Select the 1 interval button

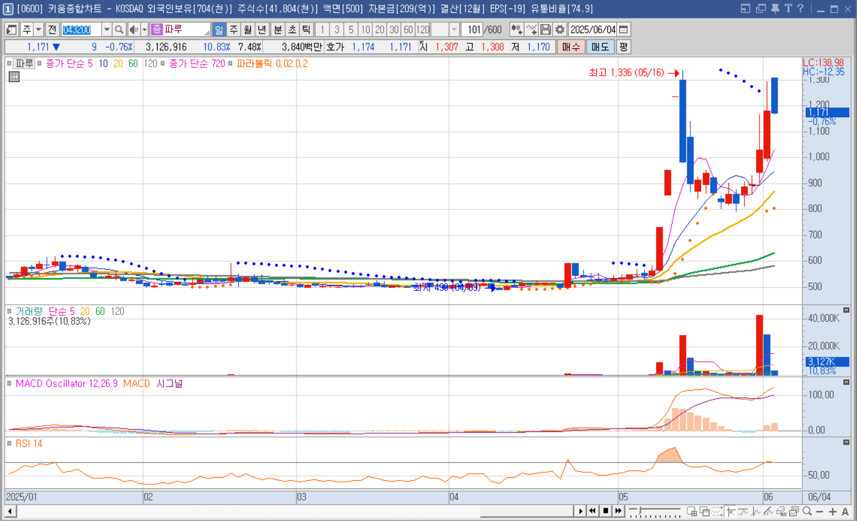tap(322, 29)
